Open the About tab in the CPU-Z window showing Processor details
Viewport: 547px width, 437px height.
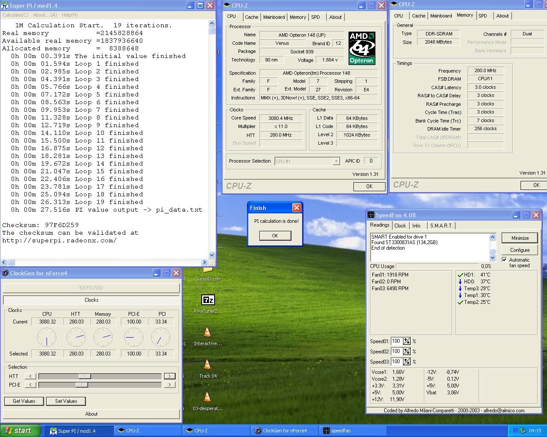[x=335, y=17]
